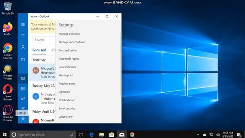Click the Mail Search input field
Image resolution: width=245 pixels, height=138 pixels.
[x=44, y=40]
